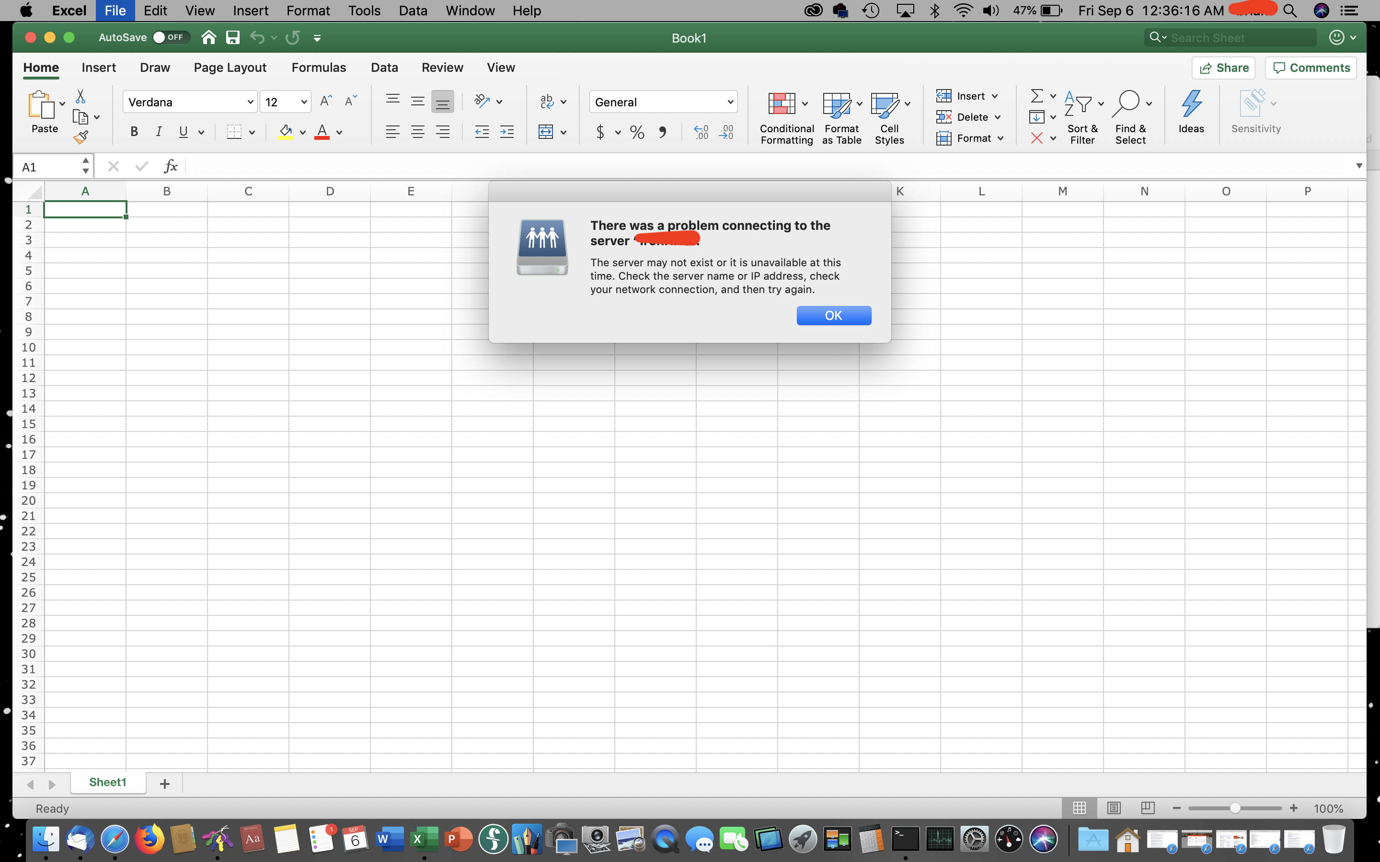
Task: Toggle the AutoSave switch
Action: coord(171,38)
